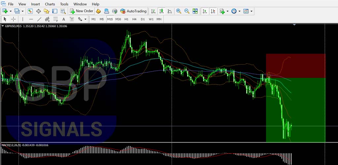The height and width of the screenshot is (165, 338).
Task: Expand the Periods dropdown arrow
Action: pos(239,11)
